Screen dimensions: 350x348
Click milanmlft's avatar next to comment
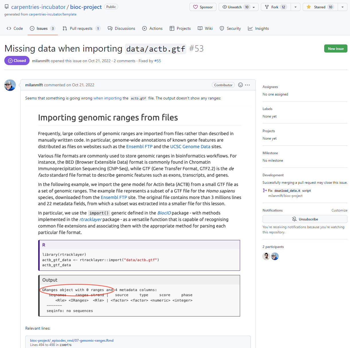pos(10,85)
